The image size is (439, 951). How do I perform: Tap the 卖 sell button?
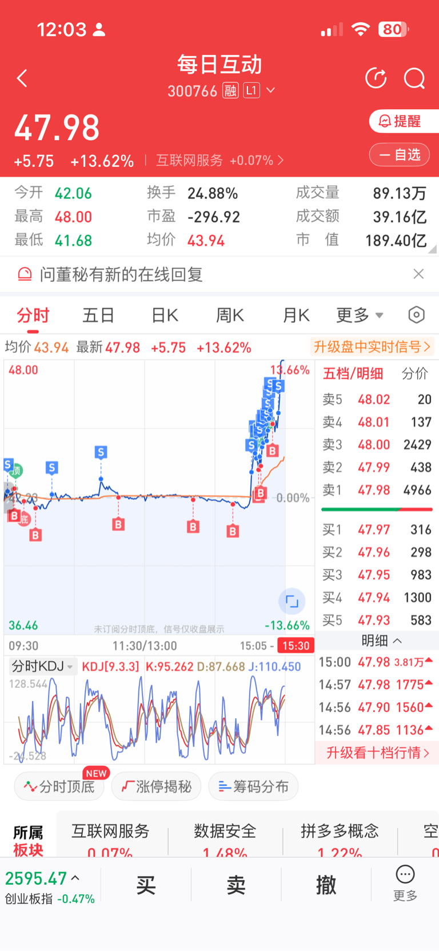click(236, 885)
